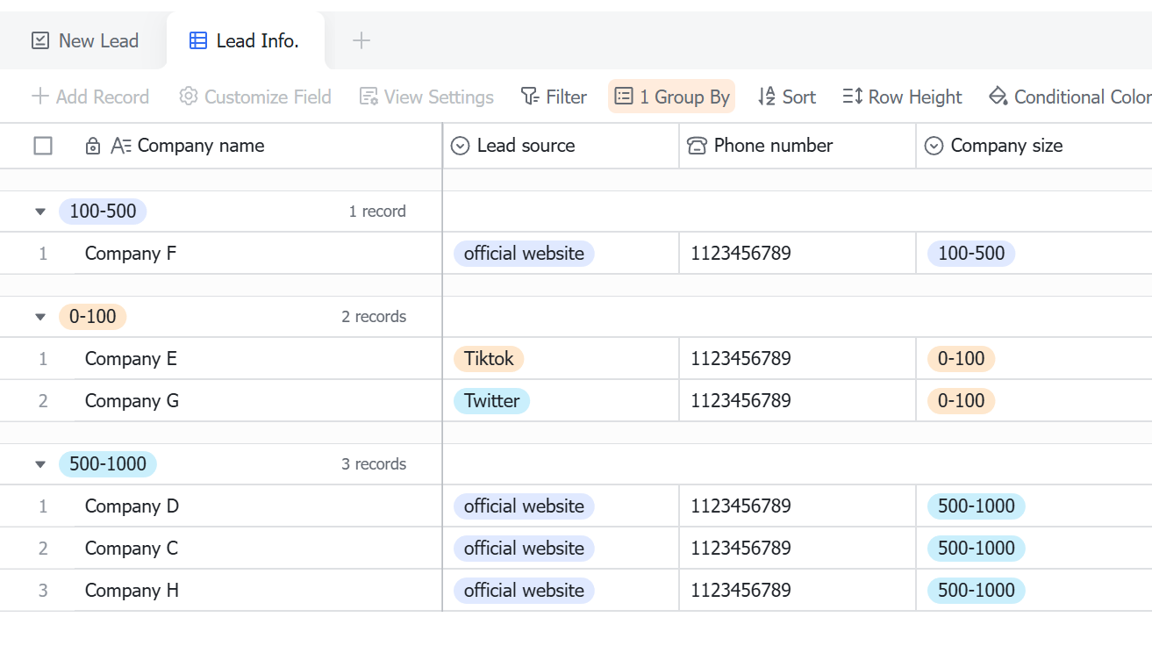The image size is (1152, 653).
Task: Click Company F's phone number cell
Action: pyautogui.click(x=798, y=254)
